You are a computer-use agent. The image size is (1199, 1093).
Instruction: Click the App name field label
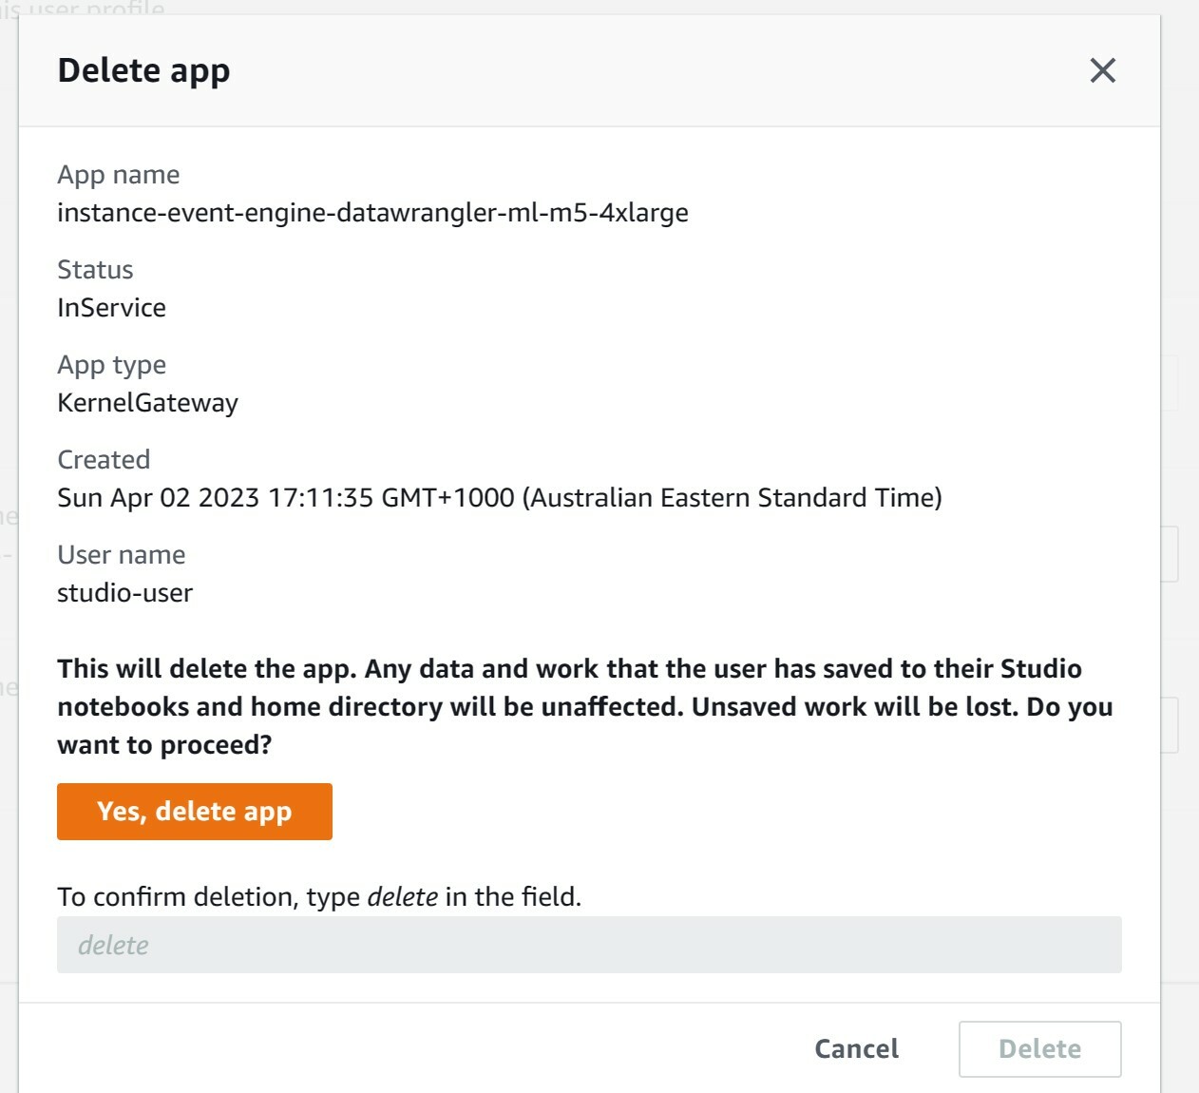pos(120,174)
